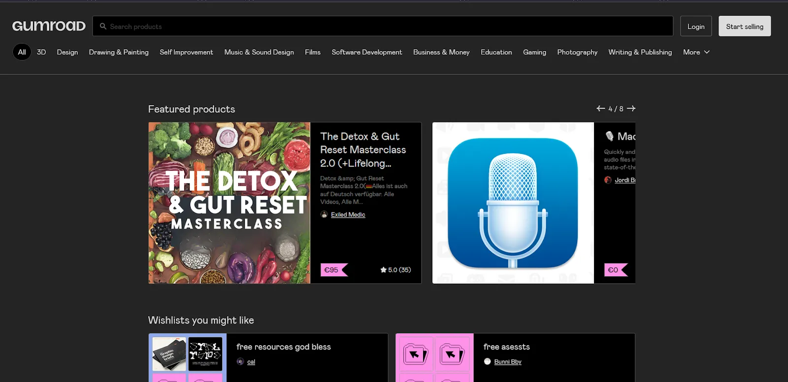This screenshot has width=788, height=382.
Task: Open the Software Development category
Action: 366,52
